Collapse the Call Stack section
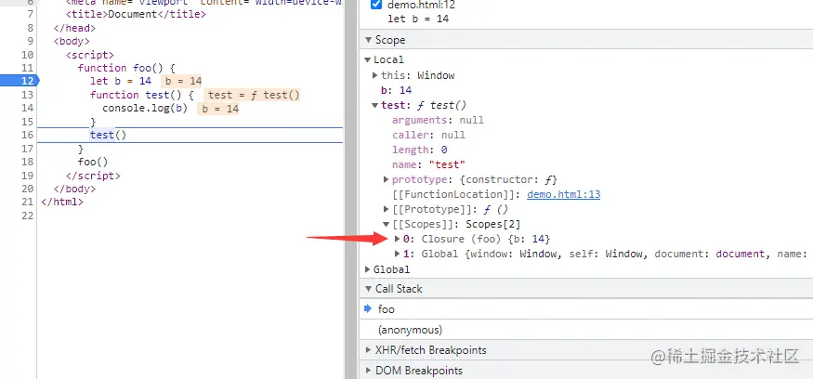Viewport: 813px width, 379px height. coord(368,289)
